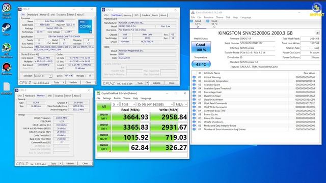Click the next disk arrow in CrystalDiskInfo
This screenshot has height=183, width=326.
[317, 33]
